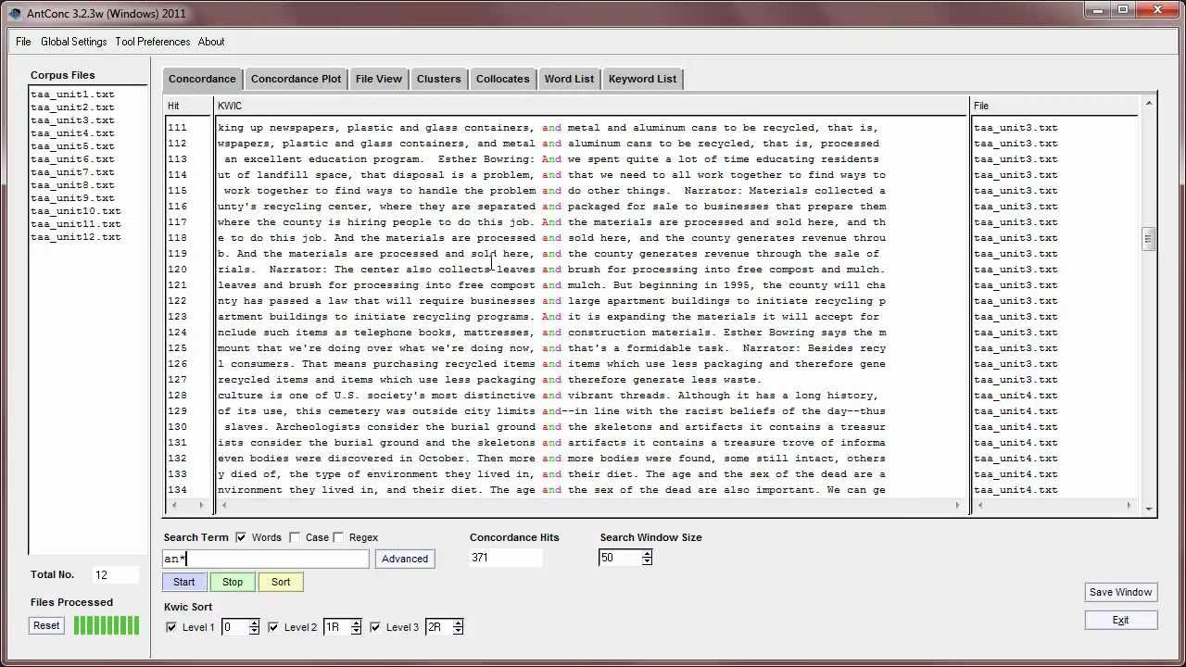The height and width of the screenshot is (667, 1186).
Task: Click the vertical scrollbar down arrow
Action: coord(1149,508)
